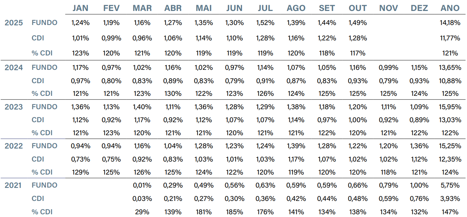Click the 2021 annual % CDI value 147%

click(x=450, y=212)
